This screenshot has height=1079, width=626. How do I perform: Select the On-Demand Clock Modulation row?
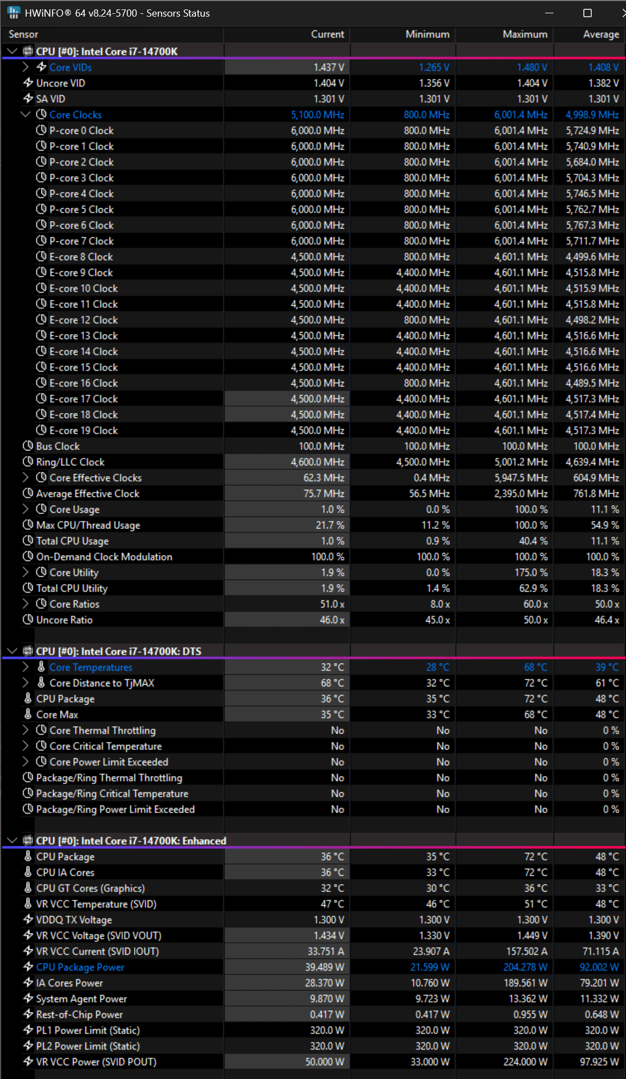(x=313, y=556)
